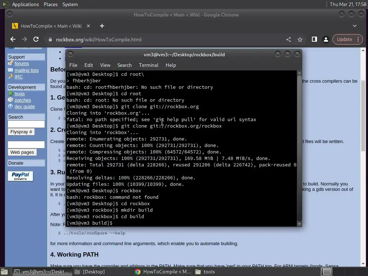Screen dimensions: 368x276
Task: Click the '4. Working PATH' heading
Action: click(74, 255)
